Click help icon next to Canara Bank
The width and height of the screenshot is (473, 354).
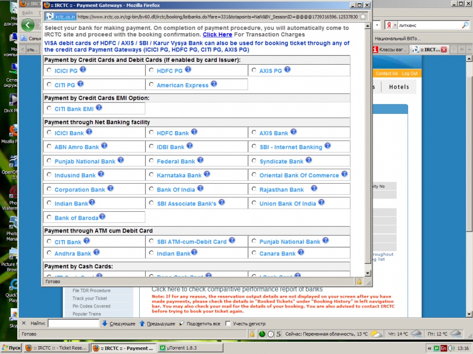point(301,252)
